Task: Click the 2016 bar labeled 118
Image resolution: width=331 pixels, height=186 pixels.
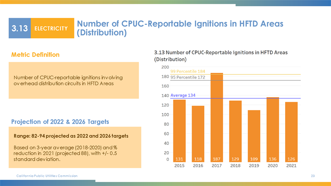Action: tap(198, 134)
